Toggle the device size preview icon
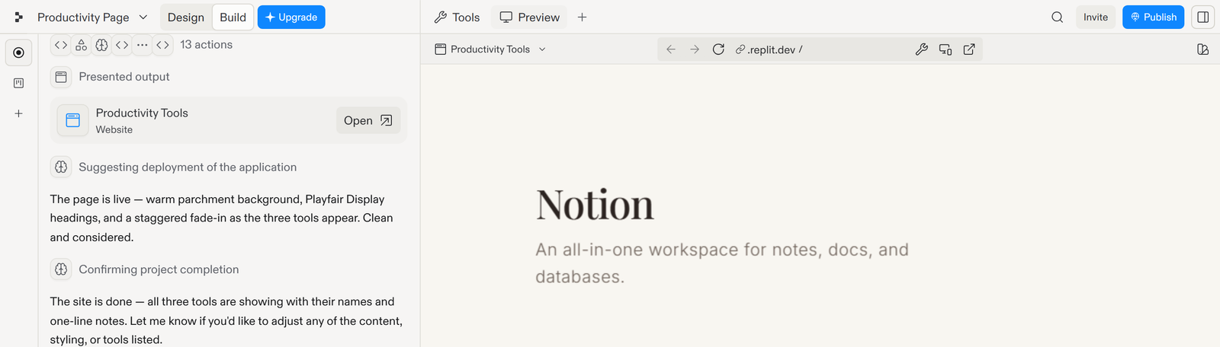1220x347 pixels. [945, 49]
